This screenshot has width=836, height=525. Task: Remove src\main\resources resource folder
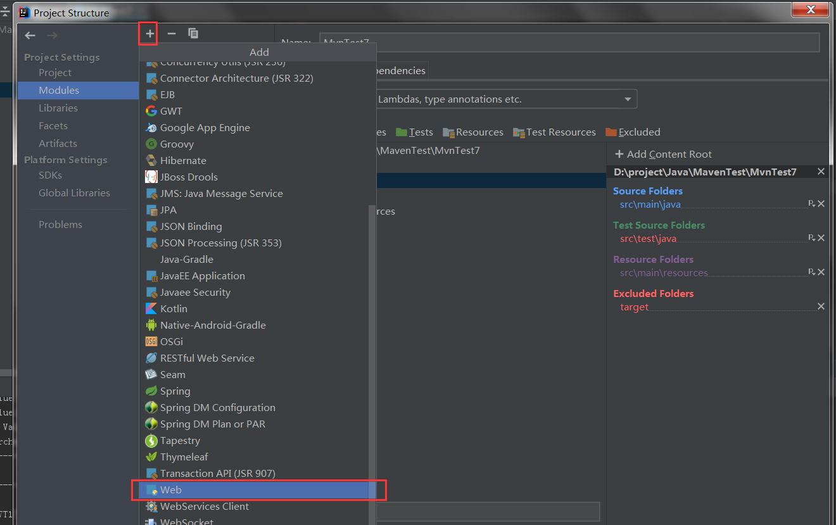821,272
